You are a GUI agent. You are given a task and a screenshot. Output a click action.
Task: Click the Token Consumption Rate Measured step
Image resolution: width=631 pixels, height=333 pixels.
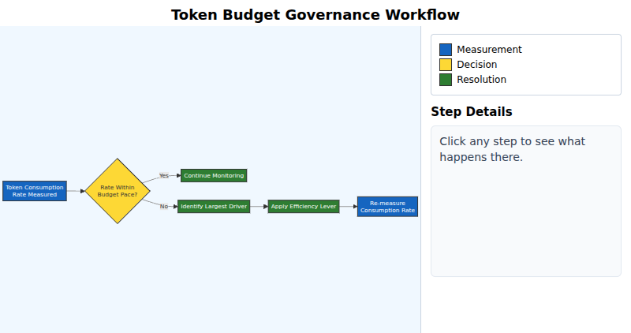point(35,191)
